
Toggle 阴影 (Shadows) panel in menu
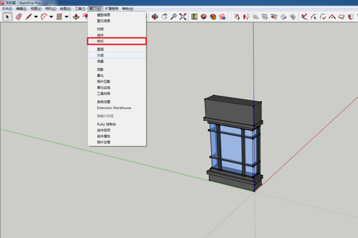[100, 69]
